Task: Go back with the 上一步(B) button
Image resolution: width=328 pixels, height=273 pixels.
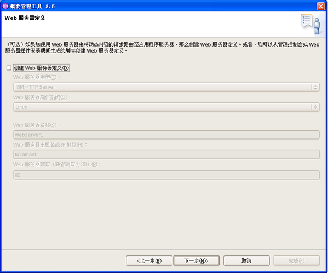Action: [149, 260]
